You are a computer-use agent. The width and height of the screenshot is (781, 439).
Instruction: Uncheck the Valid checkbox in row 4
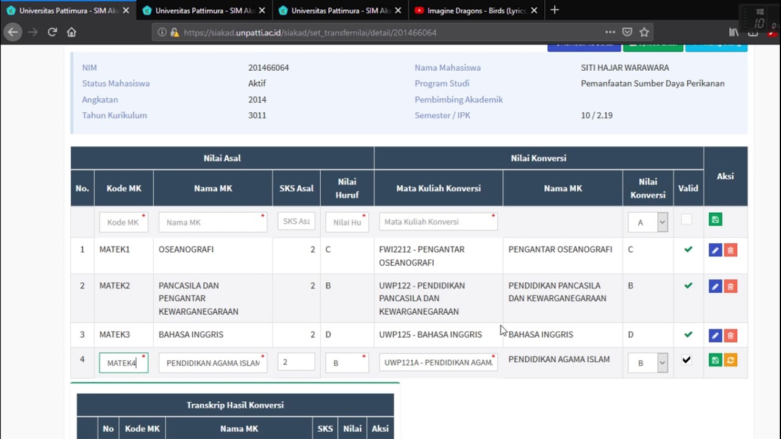pyautogui.click(x=686, y=360)
